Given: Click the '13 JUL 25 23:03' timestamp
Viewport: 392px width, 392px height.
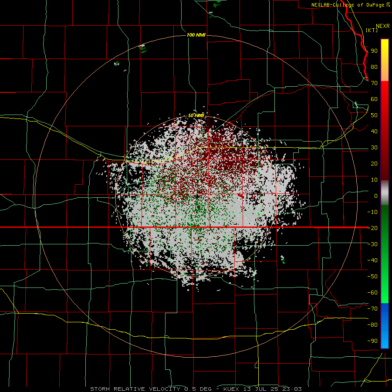Looking at the screenshot, I should click(273, 389).
